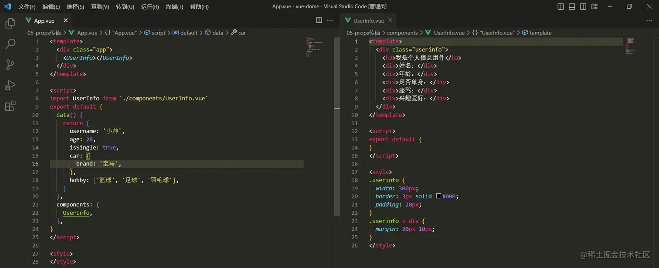
Task: Click the 座驾 div line
Action: pos(410,90)
